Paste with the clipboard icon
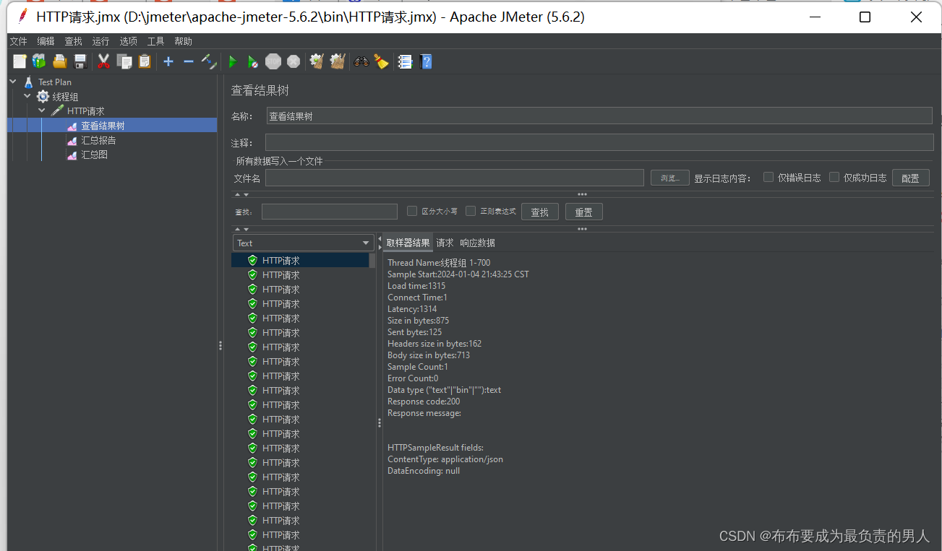Image resolution: width=942 pixels, height=551 pixels. 145,61
